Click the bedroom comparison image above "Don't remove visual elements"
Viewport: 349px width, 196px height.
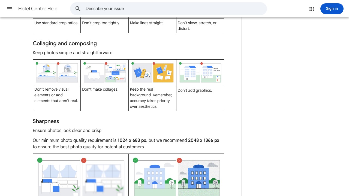click(x=57, y=72)
